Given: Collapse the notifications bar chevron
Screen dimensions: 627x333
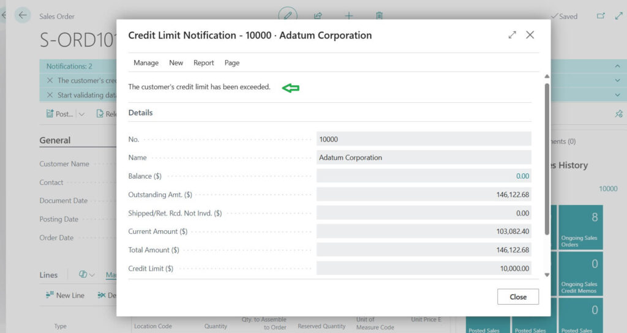Looking at the screenshot, I should click(x=617, y=66).
